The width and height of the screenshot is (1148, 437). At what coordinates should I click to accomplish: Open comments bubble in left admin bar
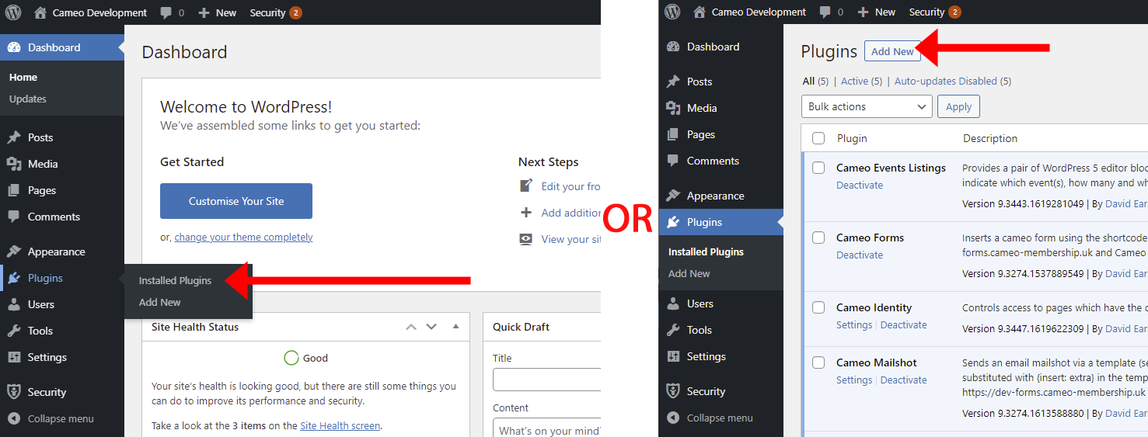click(x=173, y=12)
